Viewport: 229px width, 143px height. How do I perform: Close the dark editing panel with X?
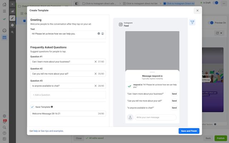12,4
